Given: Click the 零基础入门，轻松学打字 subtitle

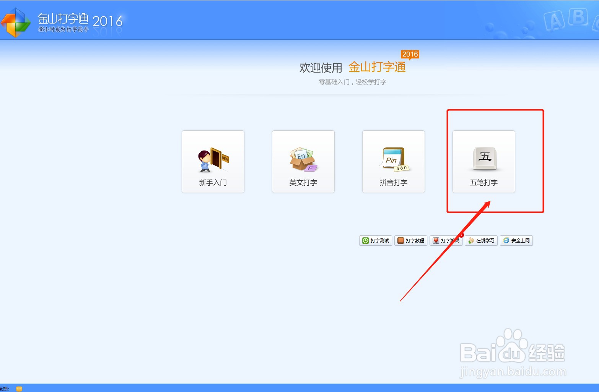Looking at the screenshot, I should tap(353, 82).
